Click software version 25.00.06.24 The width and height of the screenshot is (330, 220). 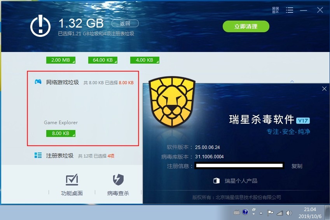(207, 147)
